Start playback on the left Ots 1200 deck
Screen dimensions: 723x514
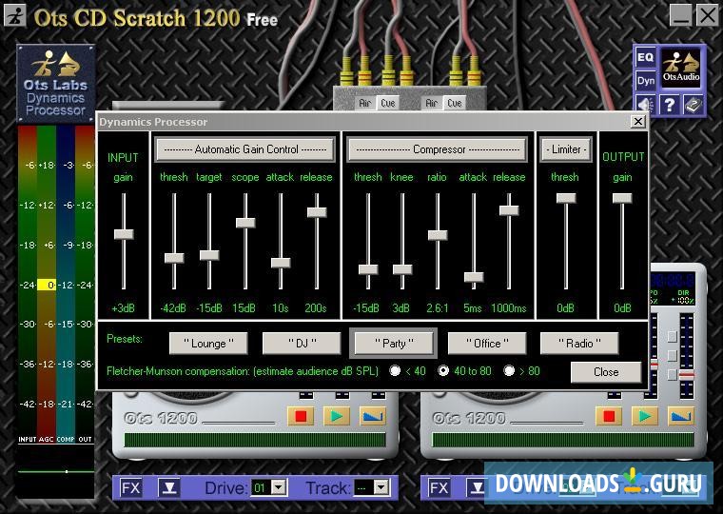(x=337, y=416)
